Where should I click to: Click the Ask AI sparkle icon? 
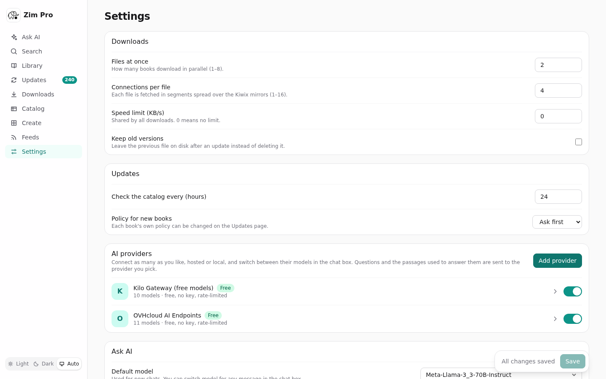coord(14,37)
